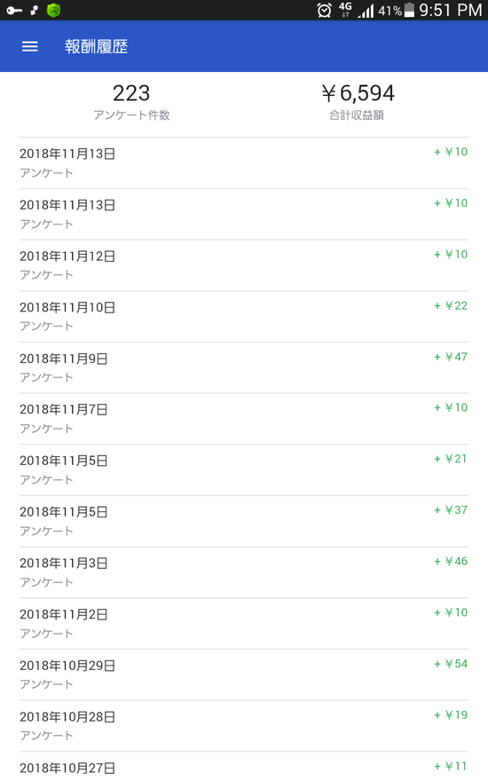Image resolution: width=488 pixels, height=781 pixels.
Task: Open the 2018年11月7日 survey entry
Action: 244,419
